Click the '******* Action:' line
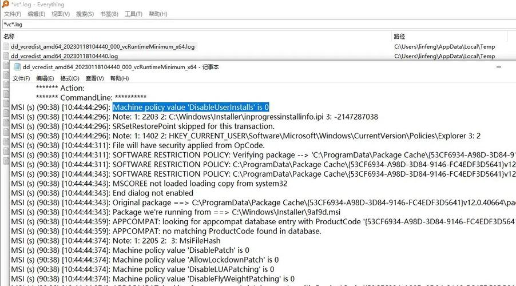This screenshot has width=516, height=286. 60,88
